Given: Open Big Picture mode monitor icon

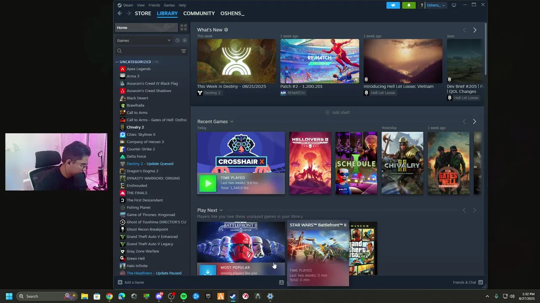Looking at the screenshot, I should point(454,5).
